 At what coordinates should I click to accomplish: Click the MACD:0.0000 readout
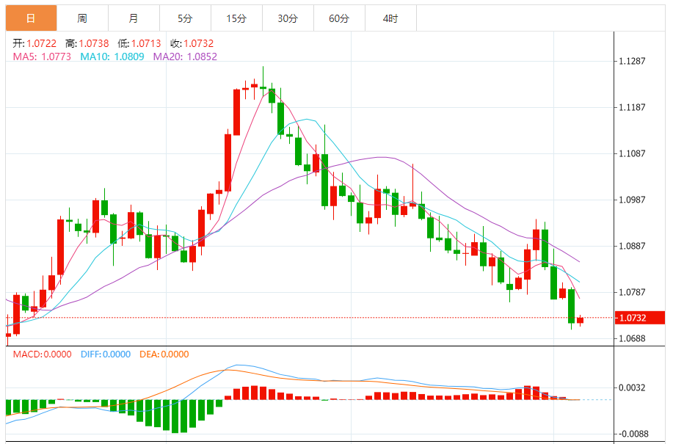click(42, 354)
